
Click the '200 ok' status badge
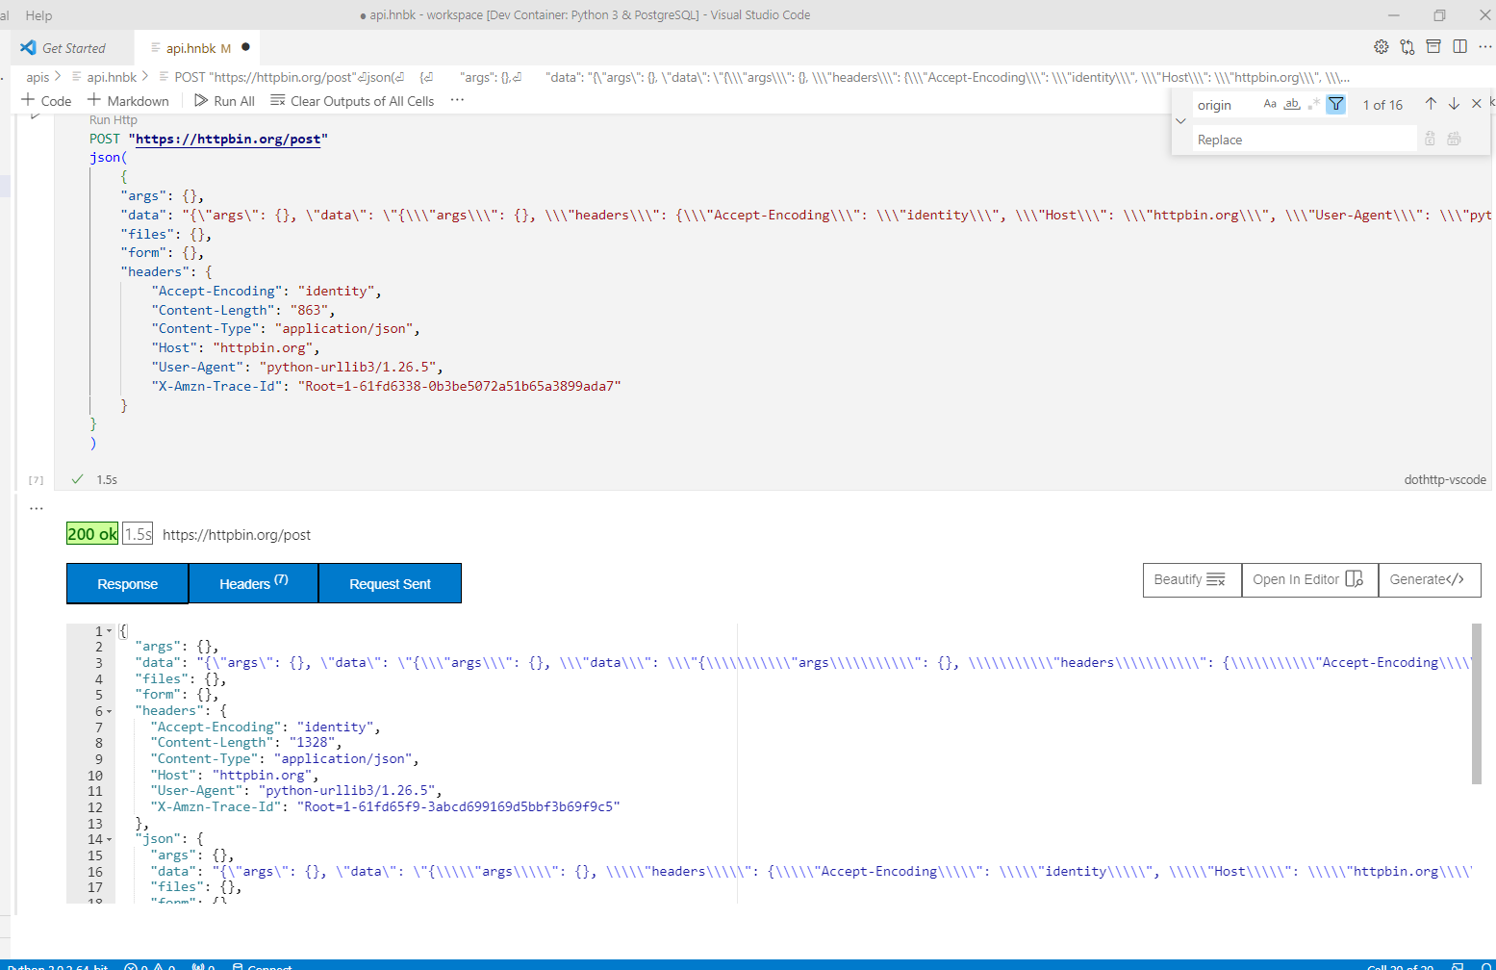(x=92, y=534)
